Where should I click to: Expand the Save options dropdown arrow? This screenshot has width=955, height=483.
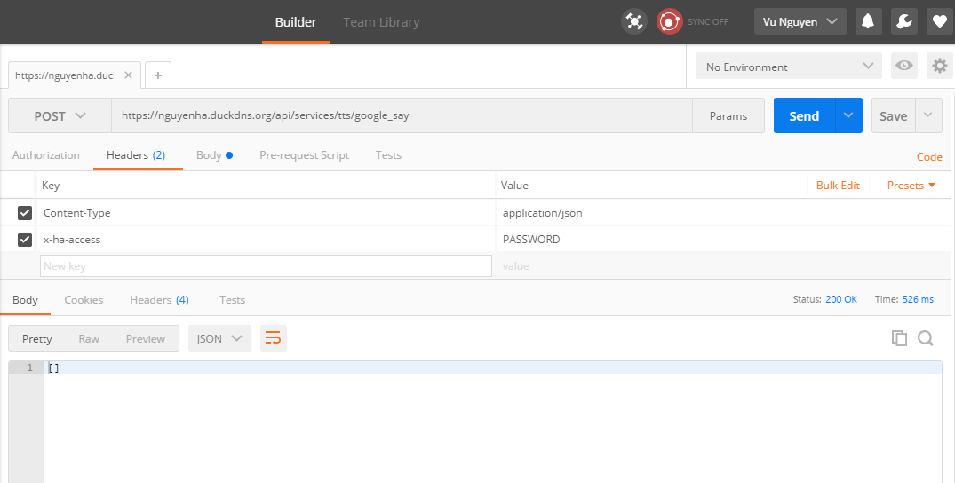click(928, 115)
